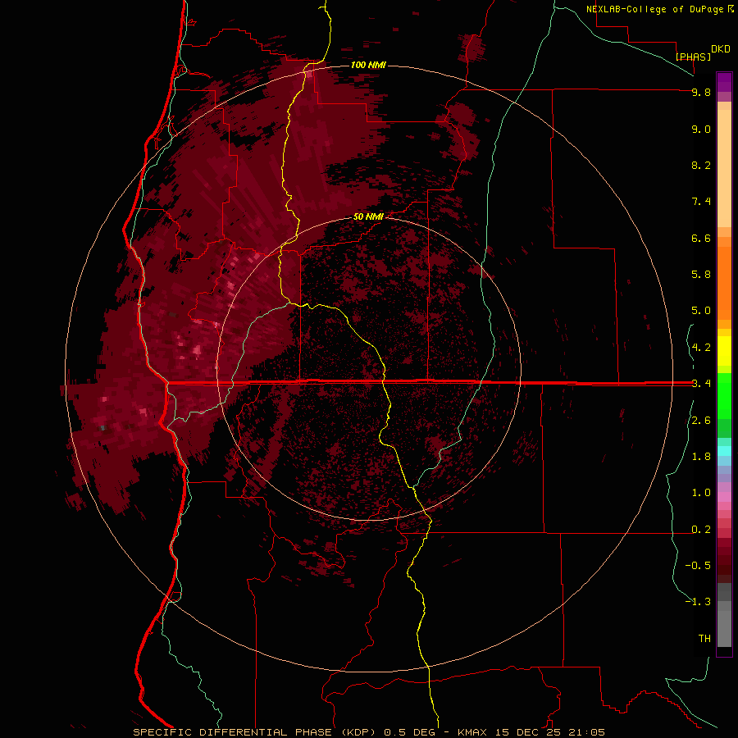The height and width of the screenshot is (738, 738).
Task: Select the -1.3 scale label
Action: coord(698,602)
